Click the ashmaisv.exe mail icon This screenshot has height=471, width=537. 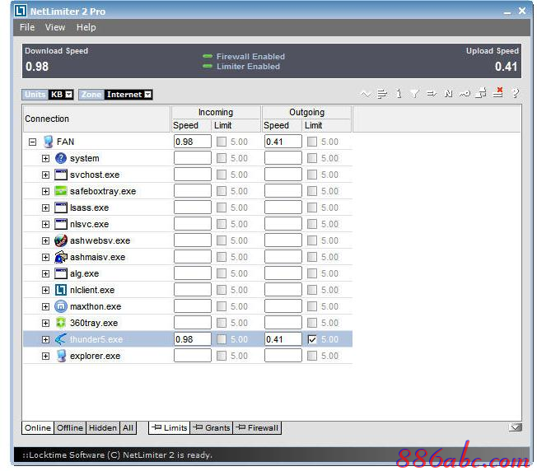(61, 257)
